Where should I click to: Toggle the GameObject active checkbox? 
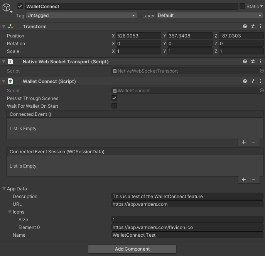point(20,7)
